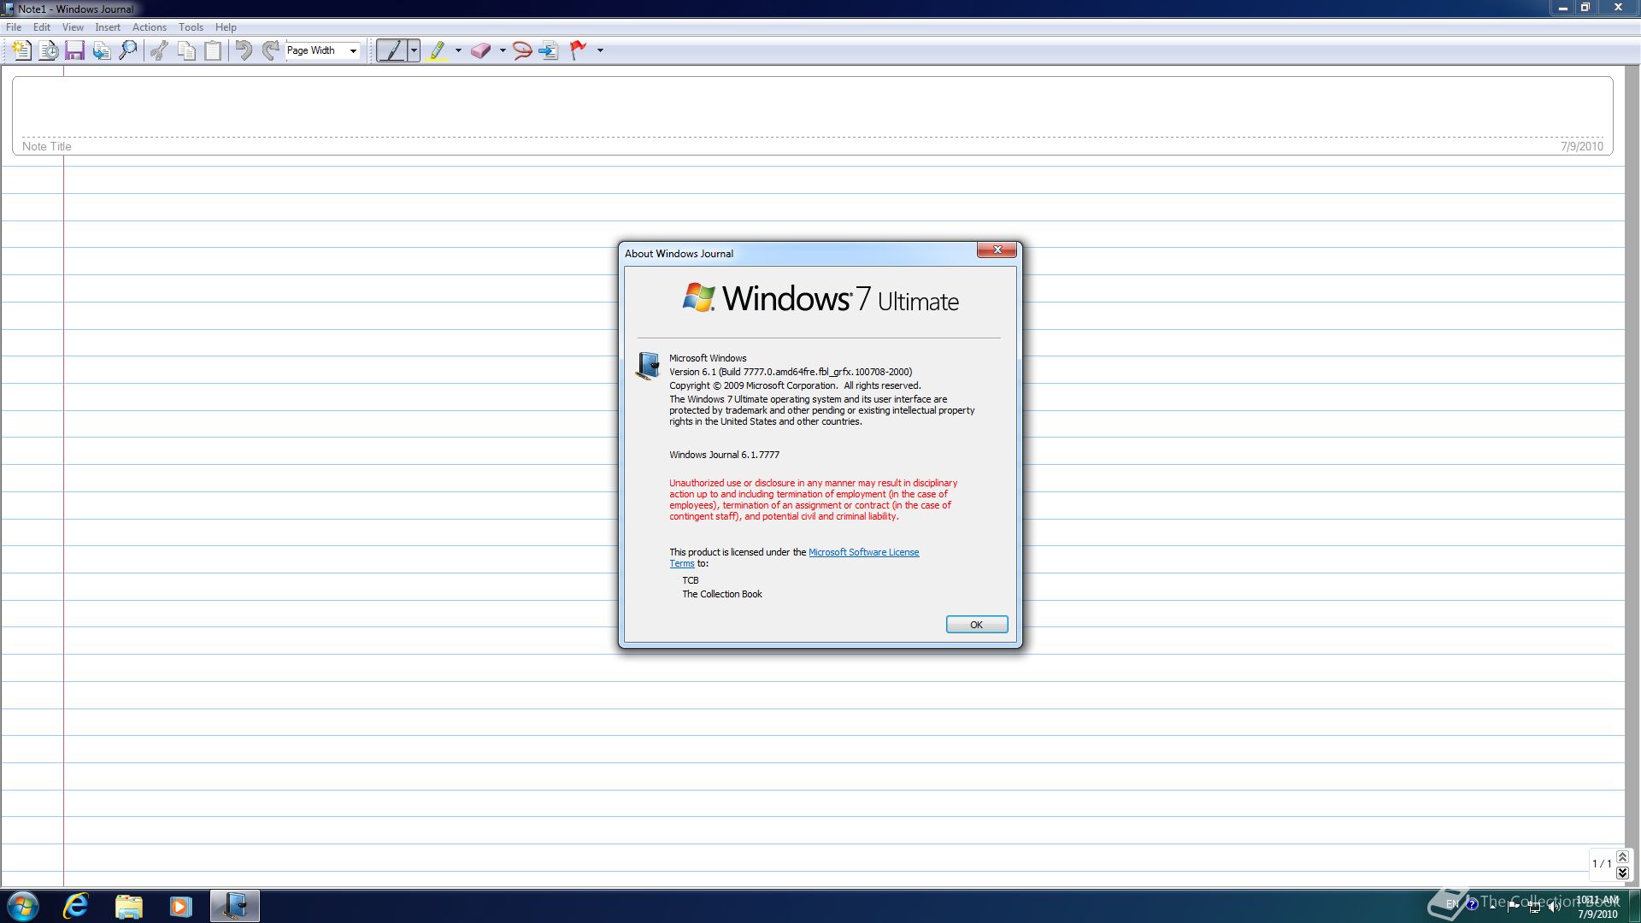Click the clock showing 7/9/2010
The width and height of the screenshot is (1641, 923).
click(x=1597, y=907)
